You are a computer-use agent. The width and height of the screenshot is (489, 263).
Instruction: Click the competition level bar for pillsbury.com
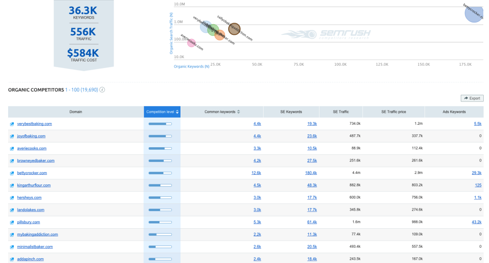point(160,222)
